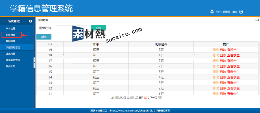This screenshot has height=113, width=260.
Task: Click 修改 for row ID 19
Action: click(x=216, y=50)
